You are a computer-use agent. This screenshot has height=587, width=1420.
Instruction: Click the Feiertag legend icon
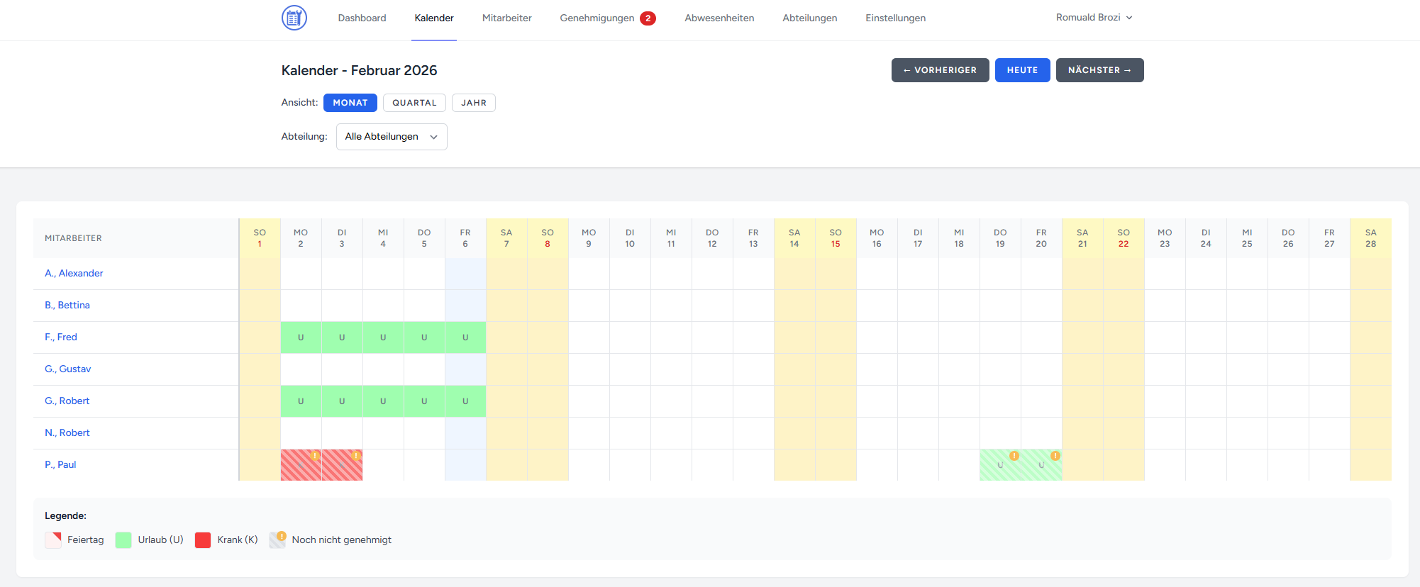(x=53, y=540)
